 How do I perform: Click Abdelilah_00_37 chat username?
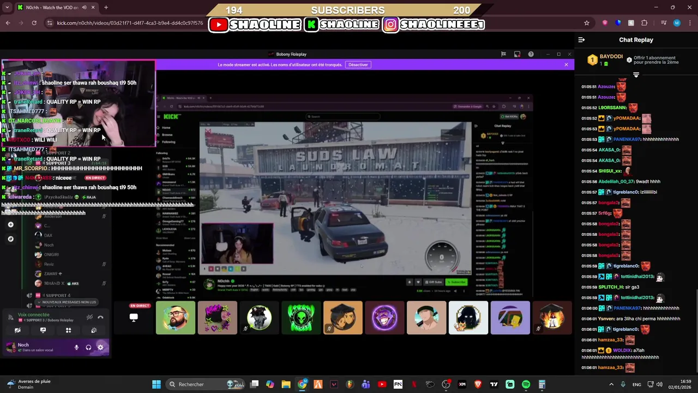(x=616, y=181)
